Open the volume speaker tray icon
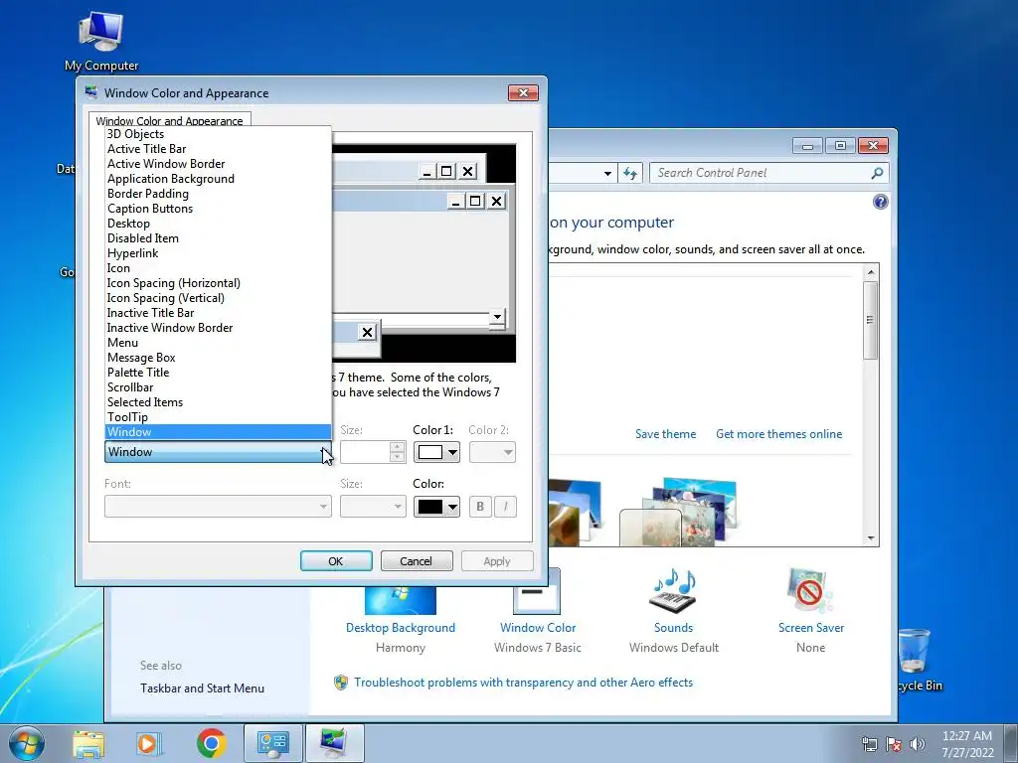This screenshot has height=763, width=1018. coord(917,744)
